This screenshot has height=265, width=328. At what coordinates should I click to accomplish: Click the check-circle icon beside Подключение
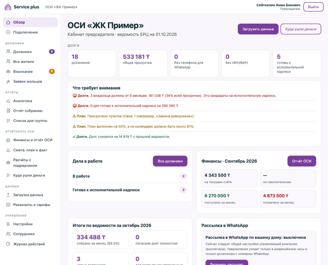8,32
